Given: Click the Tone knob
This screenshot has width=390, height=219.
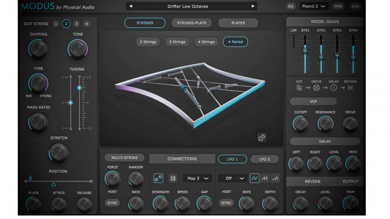Looking at the screenshot, I should (78, 49).
